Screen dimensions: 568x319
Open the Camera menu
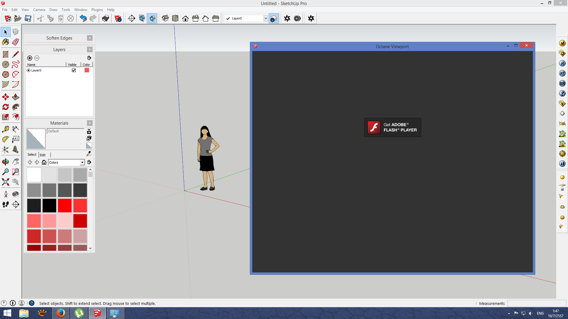39,10
